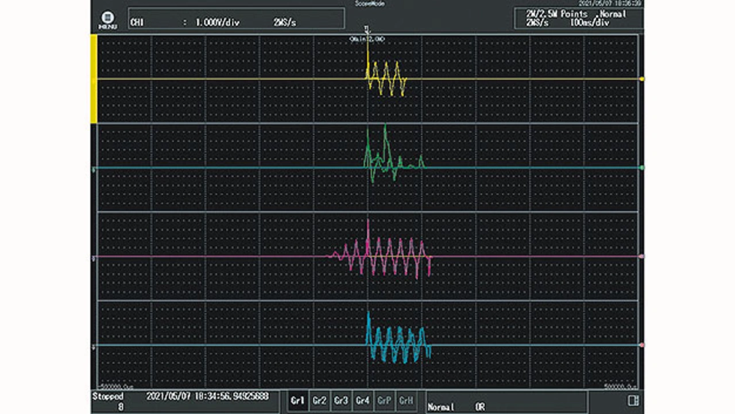The image size is (735, 414).
Task: Click the Stopped status timestamp panel
Action: [x=185, y=401]
